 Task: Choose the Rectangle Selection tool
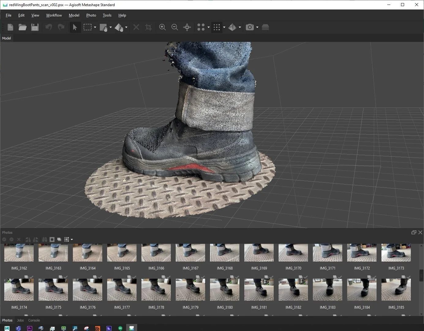click(x=88, y=27)
